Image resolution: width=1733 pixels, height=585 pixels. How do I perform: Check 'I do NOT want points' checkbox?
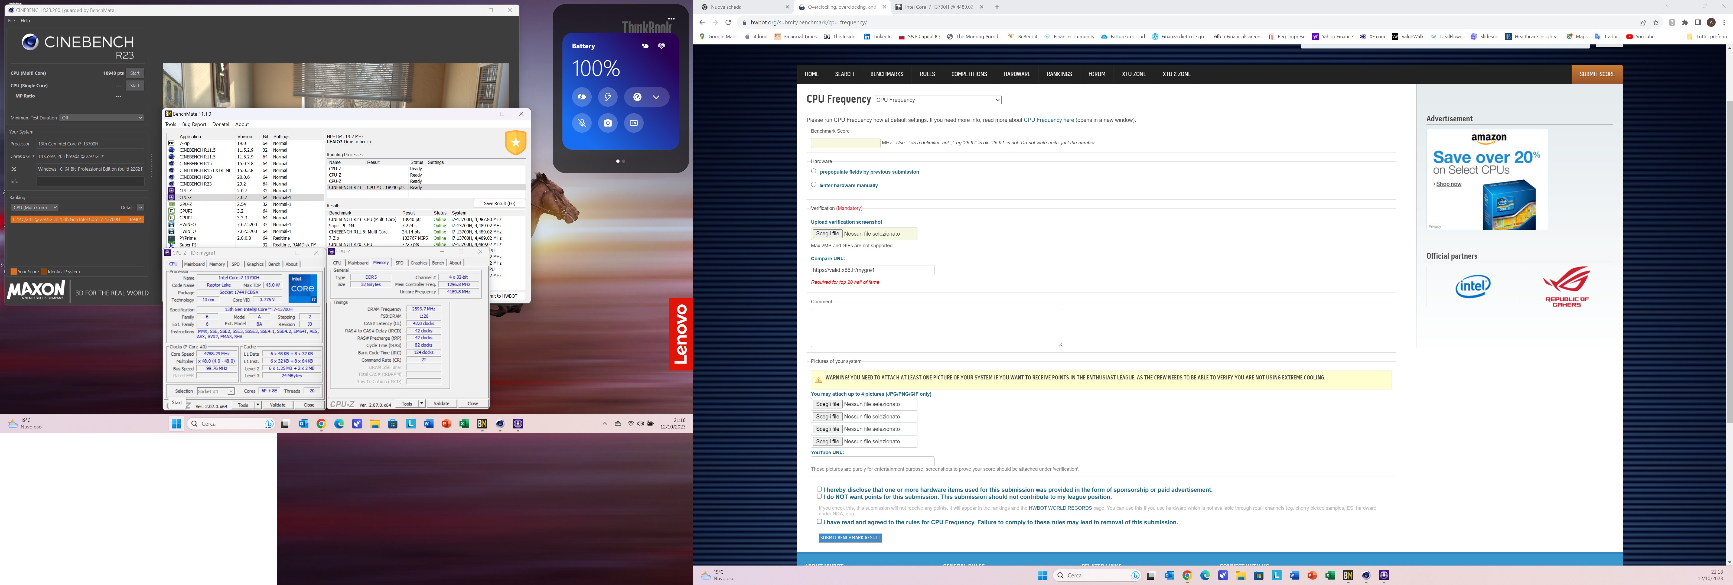(819, 496)
